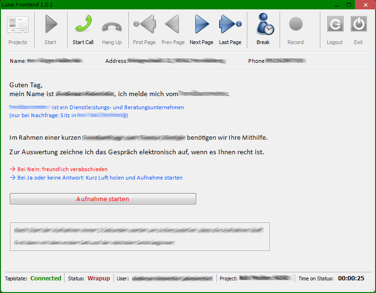Select the contact Name value
This screenshot has width=376, height=293.
click(55, 61)
